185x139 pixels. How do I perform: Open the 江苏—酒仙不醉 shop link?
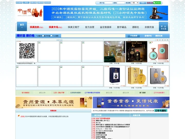59,93
